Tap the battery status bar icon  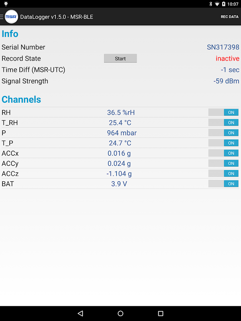[224, 4]
